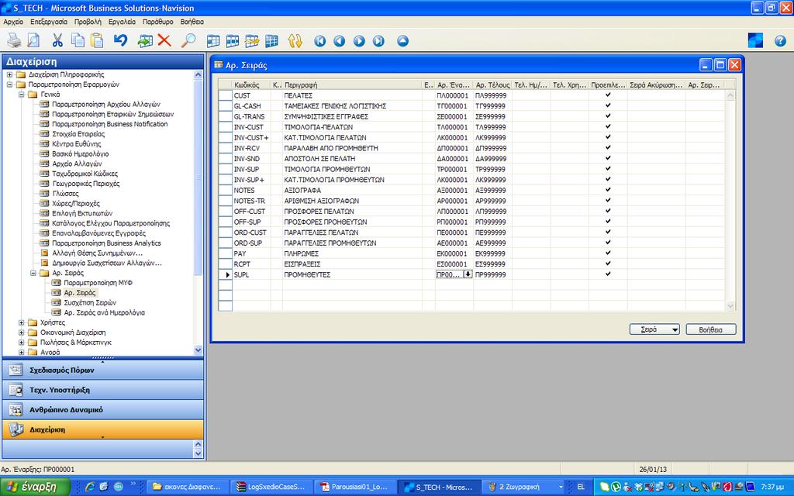Click the red Delete X icon
Viewport: 794px width, 496px height.
(x=164, y=40)
